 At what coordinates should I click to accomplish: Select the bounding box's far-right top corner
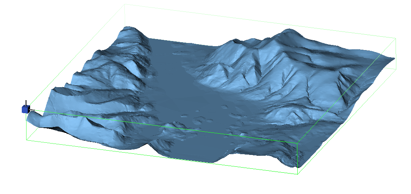coord(396,38)
